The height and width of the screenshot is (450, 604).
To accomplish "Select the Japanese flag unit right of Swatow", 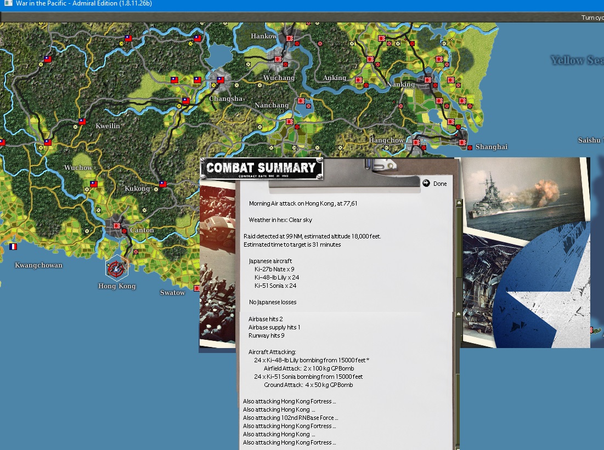I will click(x=196, y=288).
